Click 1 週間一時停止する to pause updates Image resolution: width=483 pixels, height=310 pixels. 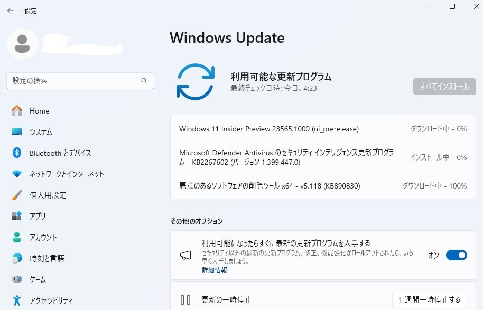click(430, 299)
